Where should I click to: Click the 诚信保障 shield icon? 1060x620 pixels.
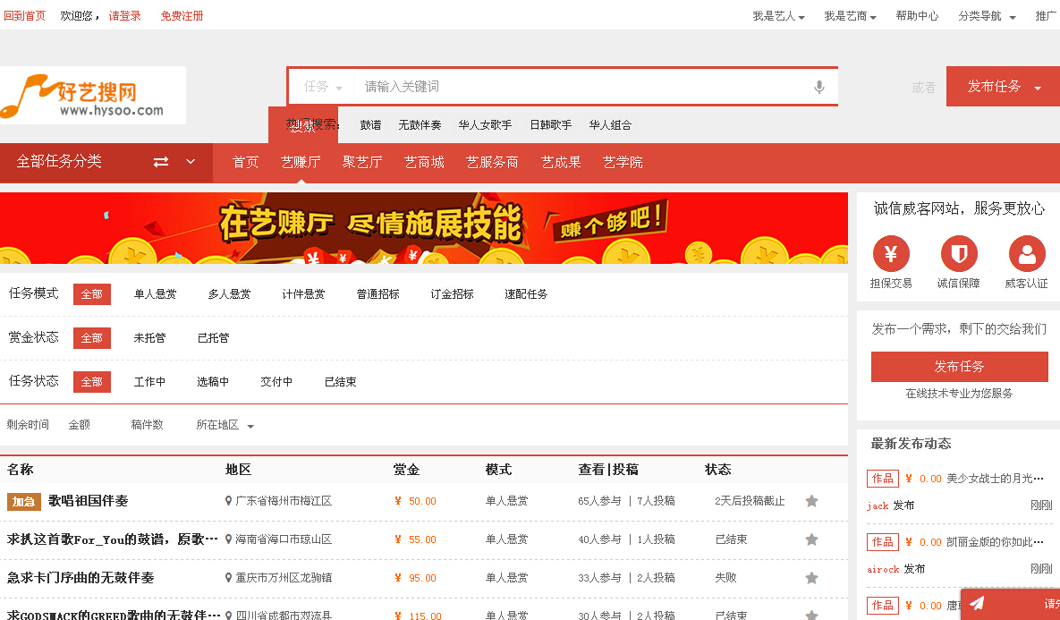(x=959, y=254)
